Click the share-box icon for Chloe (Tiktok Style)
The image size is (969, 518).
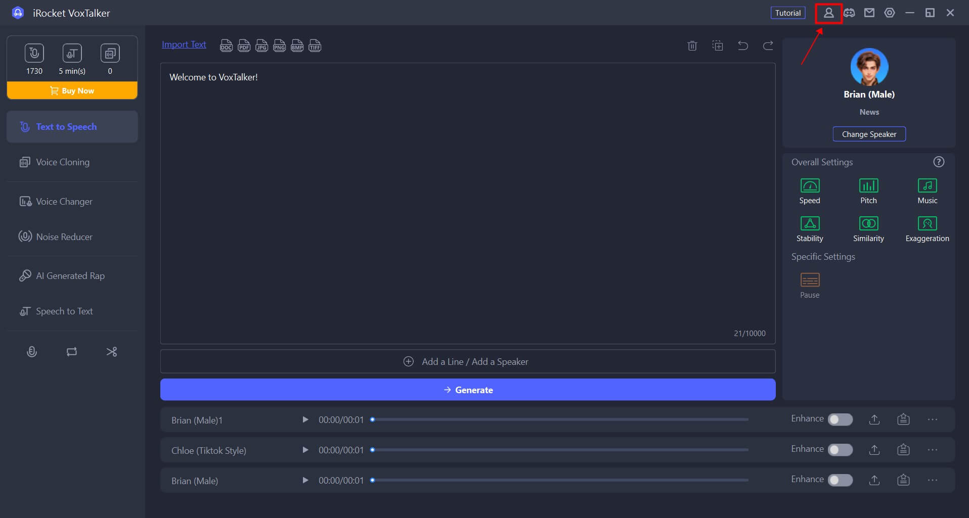click(904, 450)
